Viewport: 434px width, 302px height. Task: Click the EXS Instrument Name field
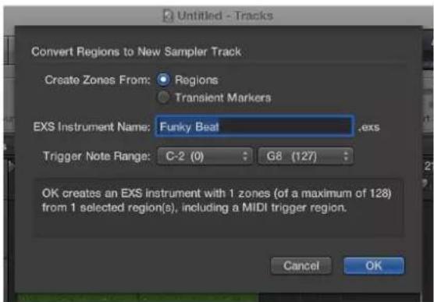click(x=254, y=126)
